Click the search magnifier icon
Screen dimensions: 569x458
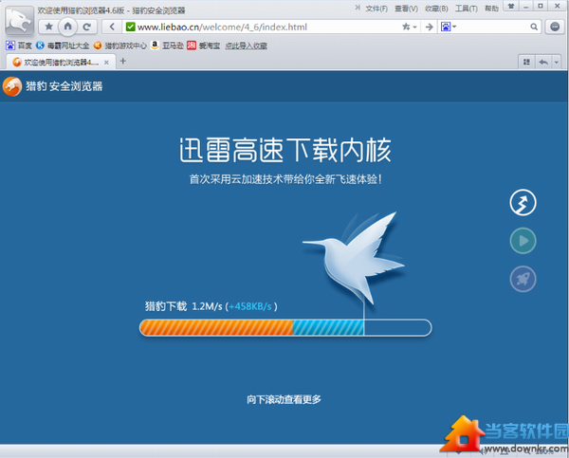pyautogui.click(x=533, y=27)
